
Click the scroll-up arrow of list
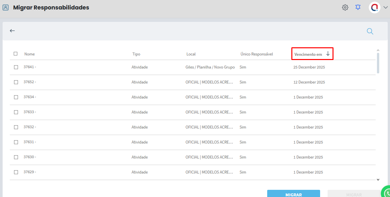tap(378, 51)
